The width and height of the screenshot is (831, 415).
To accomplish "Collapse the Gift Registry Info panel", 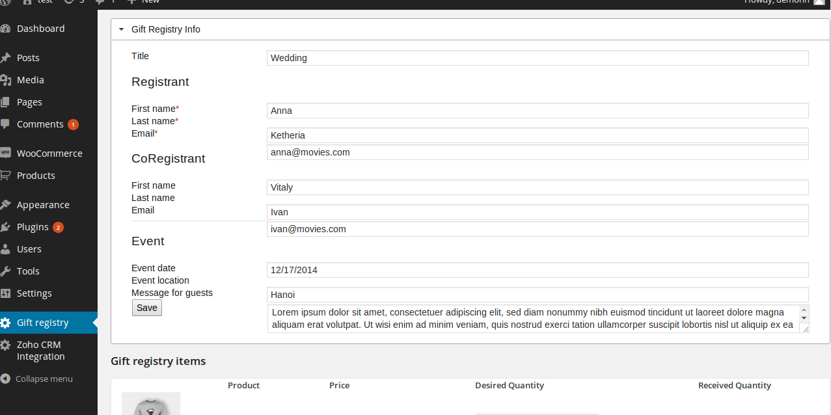I will pos(121,29).
